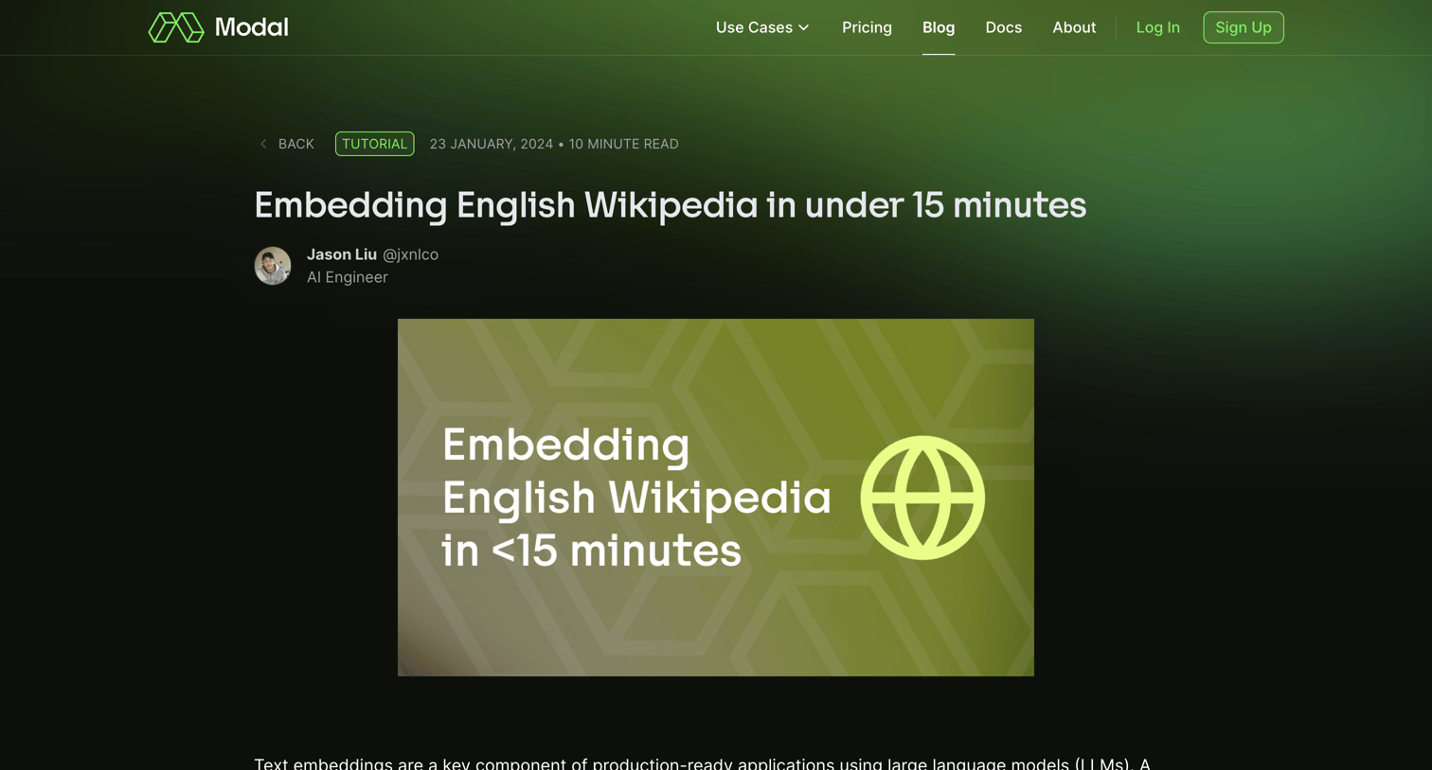
Task: Open the @jxnlco handle link
Action: click(x=410, y=254)
